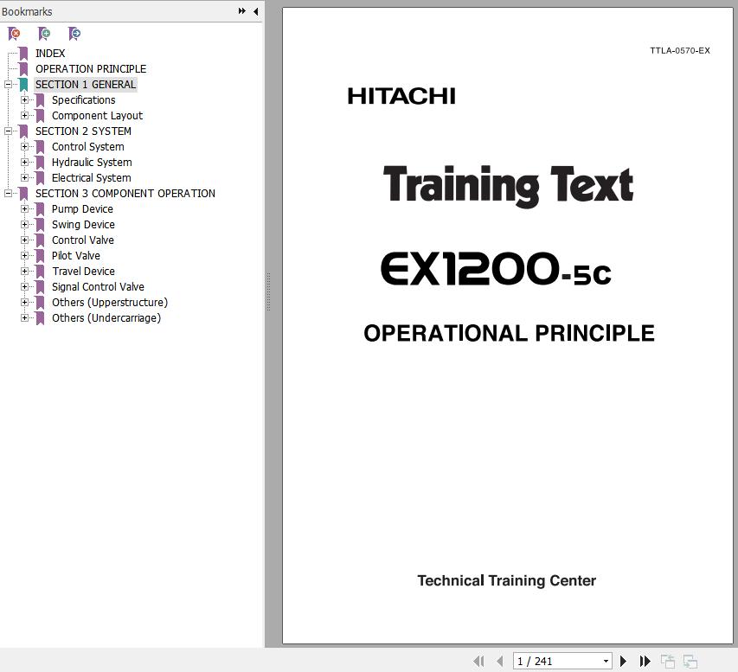Go to the Control System bookmark

click(x=88, y=147)
